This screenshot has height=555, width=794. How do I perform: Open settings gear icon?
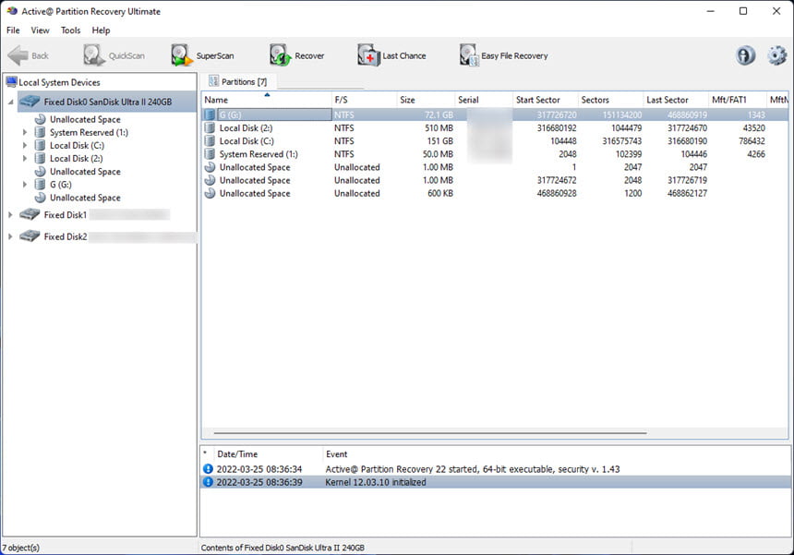click(x=776, y=55)
